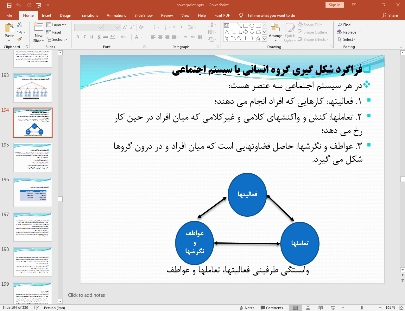Switch to Normal view icon
This screenshot has height=311, width=405.
tap(295, 308)
